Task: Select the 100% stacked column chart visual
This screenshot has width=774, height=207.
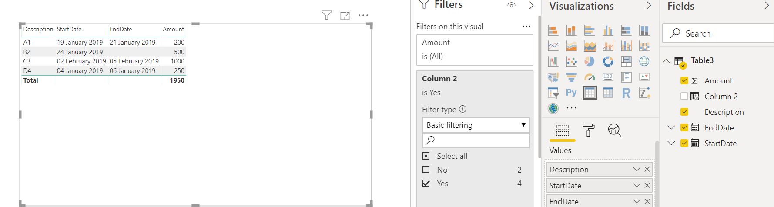Action: click(x=644, y=30)
